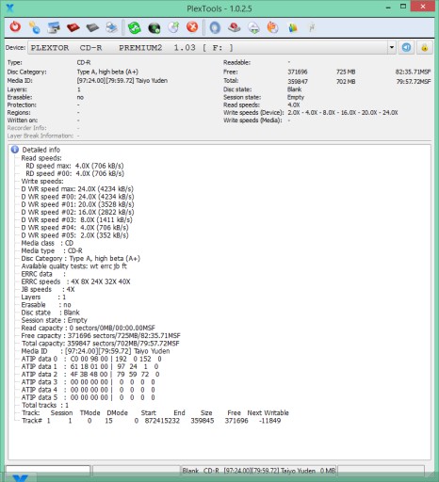Viewport: 439px width, 482px height.
Task: Click the yellow lock icon beside device list
Action: coord(425,48)
